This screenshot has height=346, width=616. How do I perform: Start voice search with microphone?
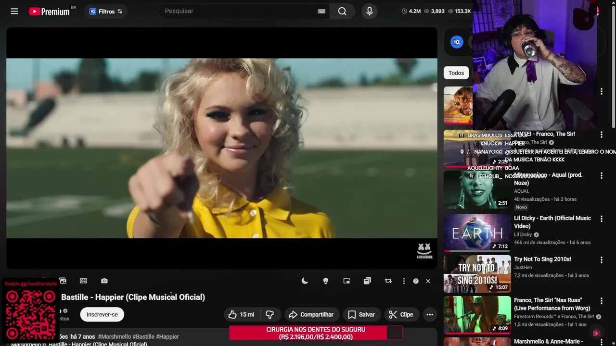pos(370,11)
